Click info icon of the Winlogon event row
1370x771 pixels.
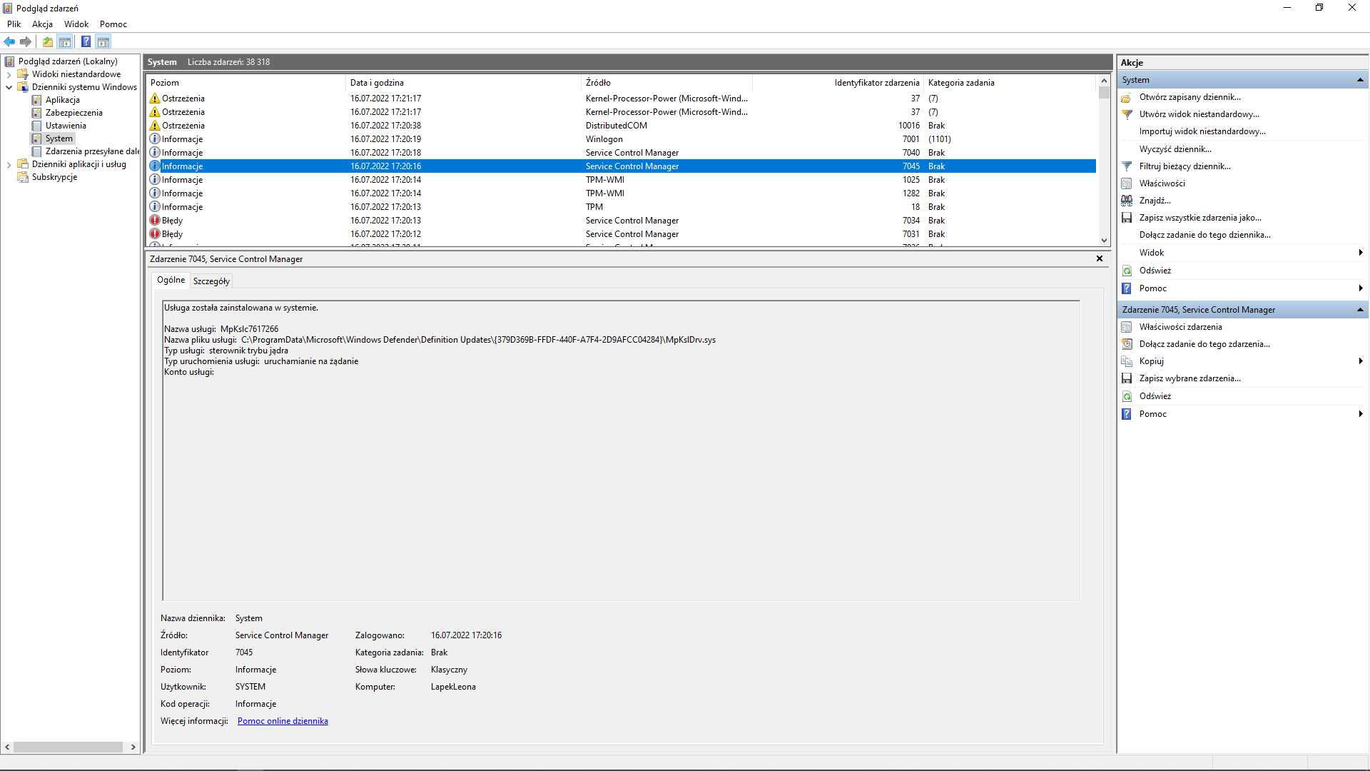[x=155, y=139]
